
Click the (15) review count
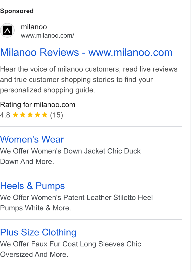57,115
